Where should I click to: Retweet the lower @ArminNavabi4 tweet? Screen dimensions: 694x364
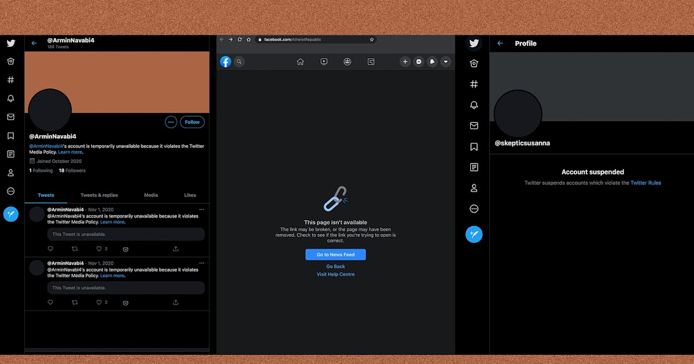point(75,302)
